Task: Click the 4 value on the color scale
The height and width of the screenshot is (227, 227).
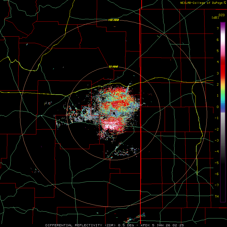Action: coord(218,62)
